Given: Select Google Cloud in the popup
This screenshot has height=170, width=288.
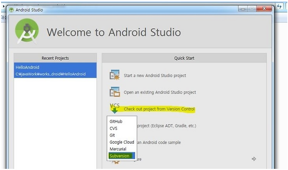Looking at the screenshot, I should coord(122,142).
